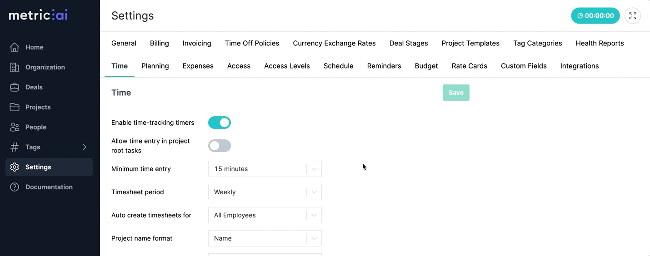This screenshot has height=256, width=650.
Task: Open the Project name format dropdown
Action: (x=265, y=238)
